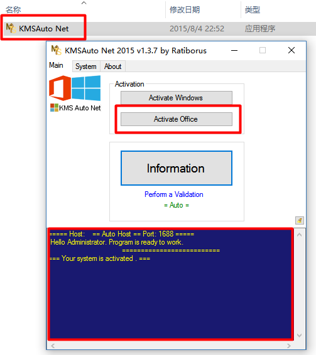Click the 应用程序 type cell
The image size is (316, 355).
260,29
